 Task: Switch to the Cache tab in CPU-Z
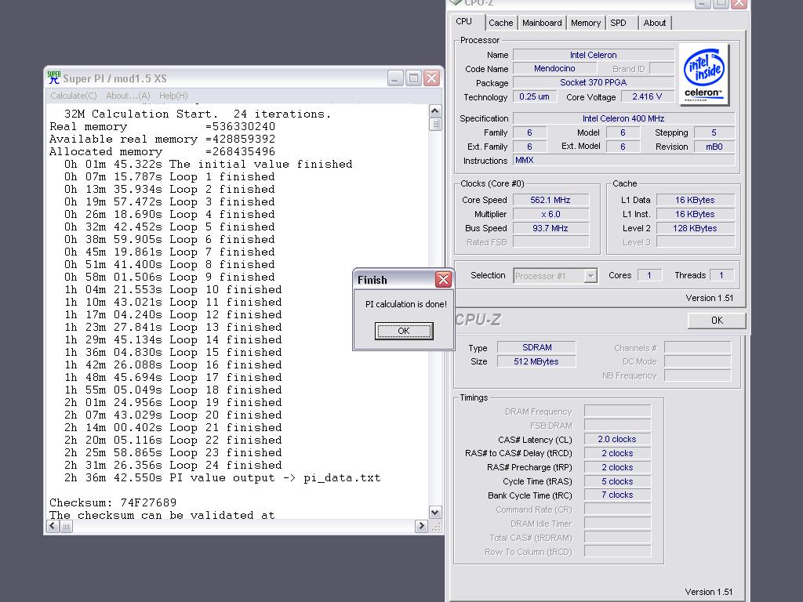click(500, 23)
